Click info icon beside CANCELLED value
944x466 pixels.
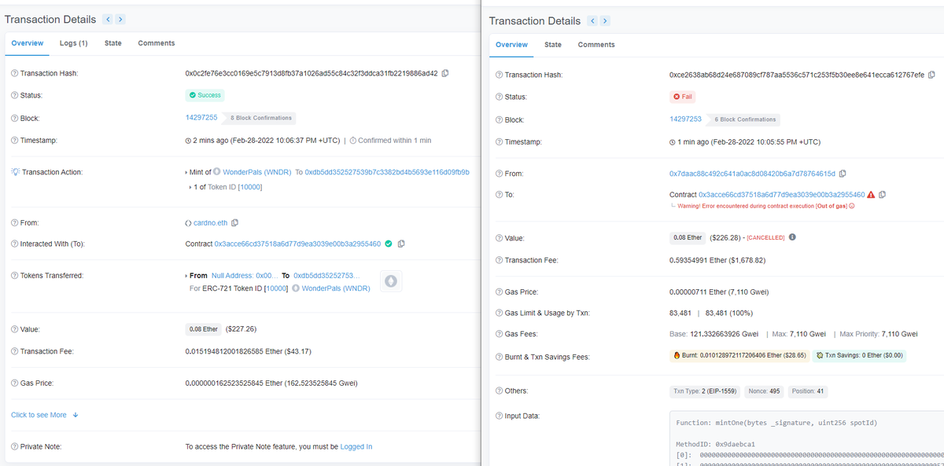[x=792, y=237]
